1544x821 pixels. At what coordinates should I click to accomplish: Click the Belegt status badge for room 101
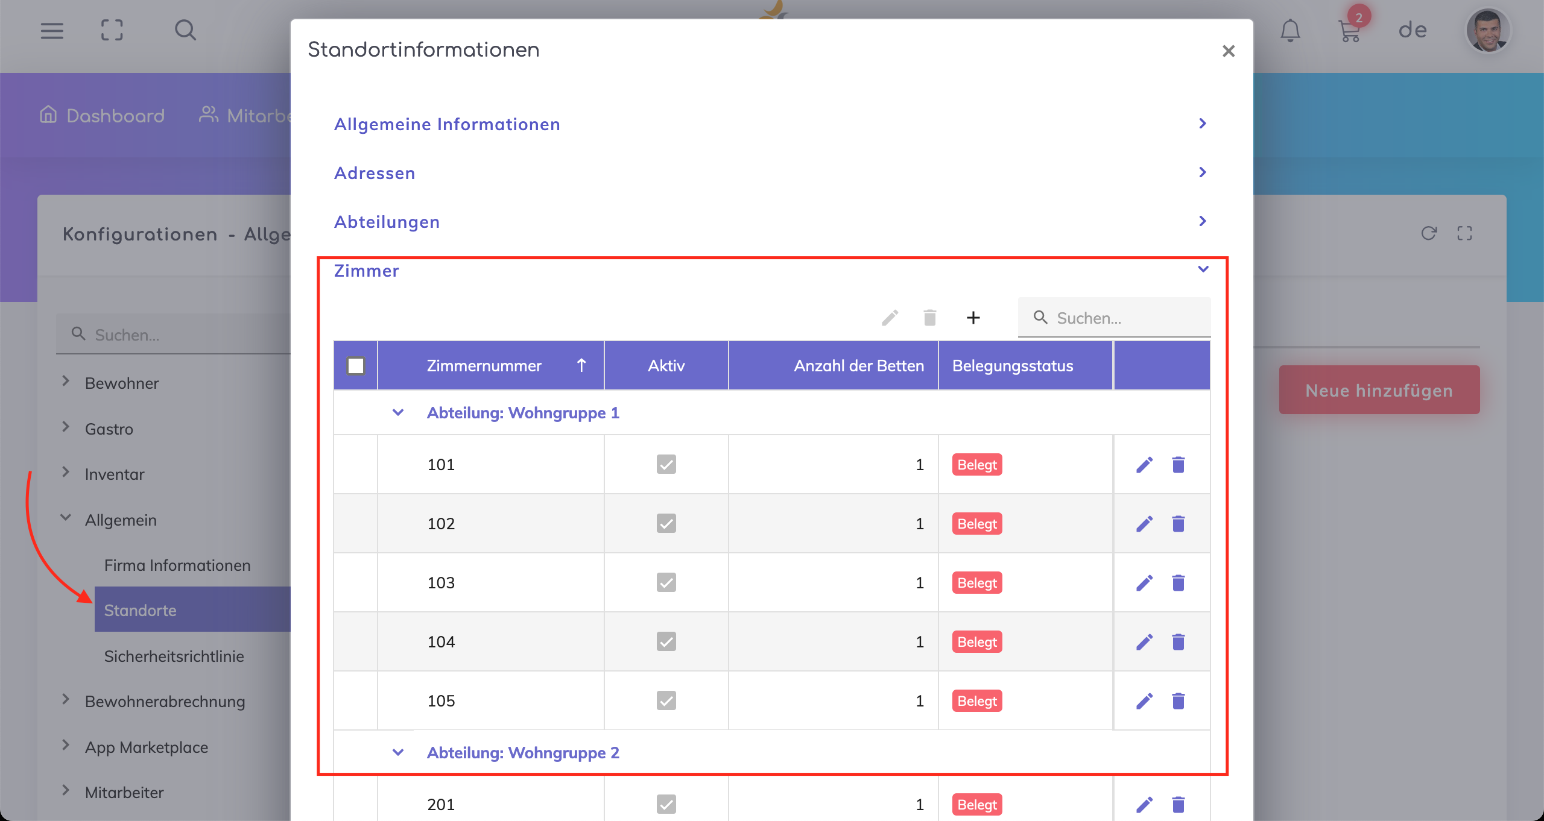point(976,465)
